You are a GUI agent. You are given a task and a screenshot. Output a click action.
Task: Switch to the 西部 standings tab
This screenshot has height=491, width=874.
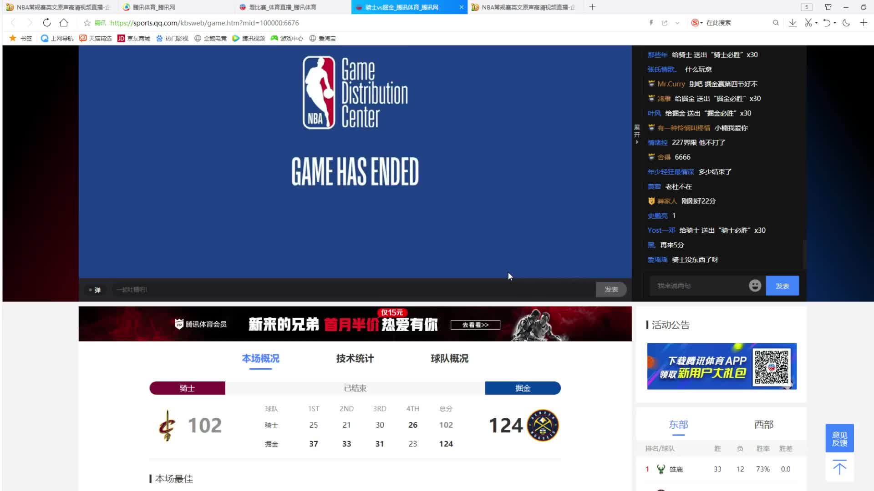(x=763, y=425)
